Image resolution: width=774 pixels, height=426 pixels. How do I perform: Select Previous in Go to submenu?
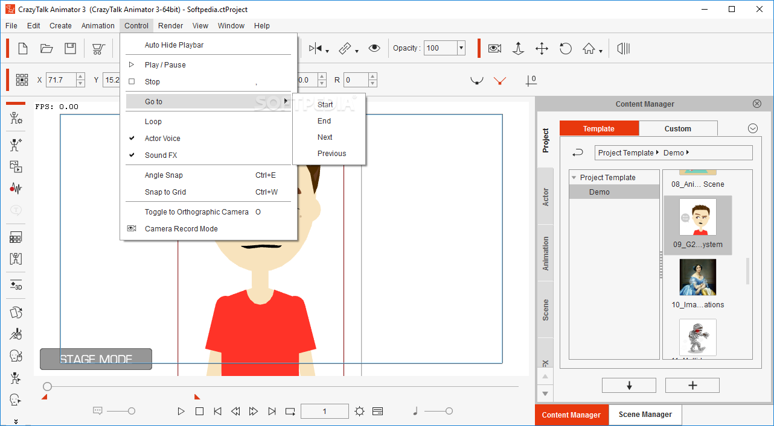329,154
